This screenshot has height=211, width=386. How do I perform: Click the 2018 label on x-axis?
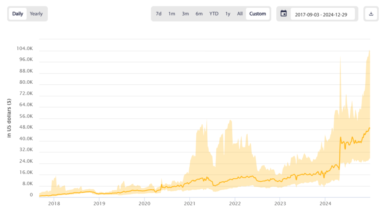click(54, 203)
